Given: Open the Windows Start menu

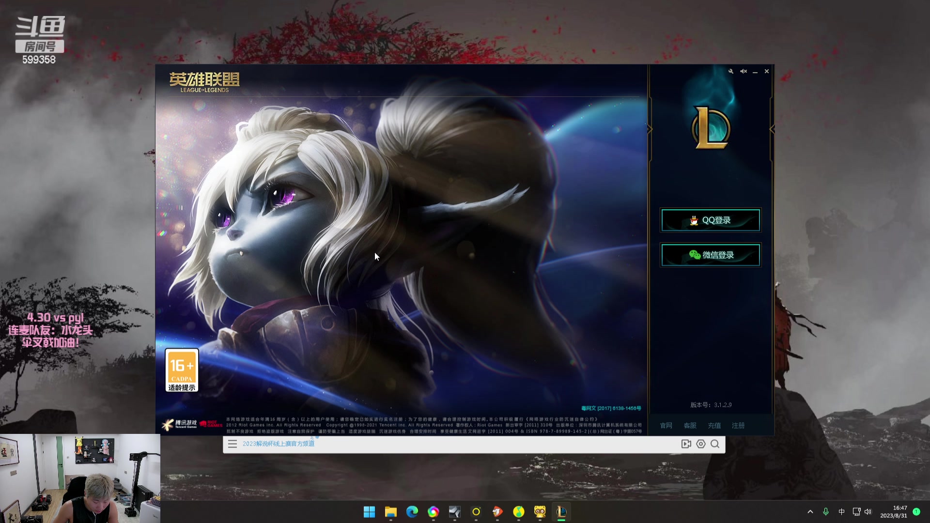Looking at the screenshot, I should coord(369,512).
